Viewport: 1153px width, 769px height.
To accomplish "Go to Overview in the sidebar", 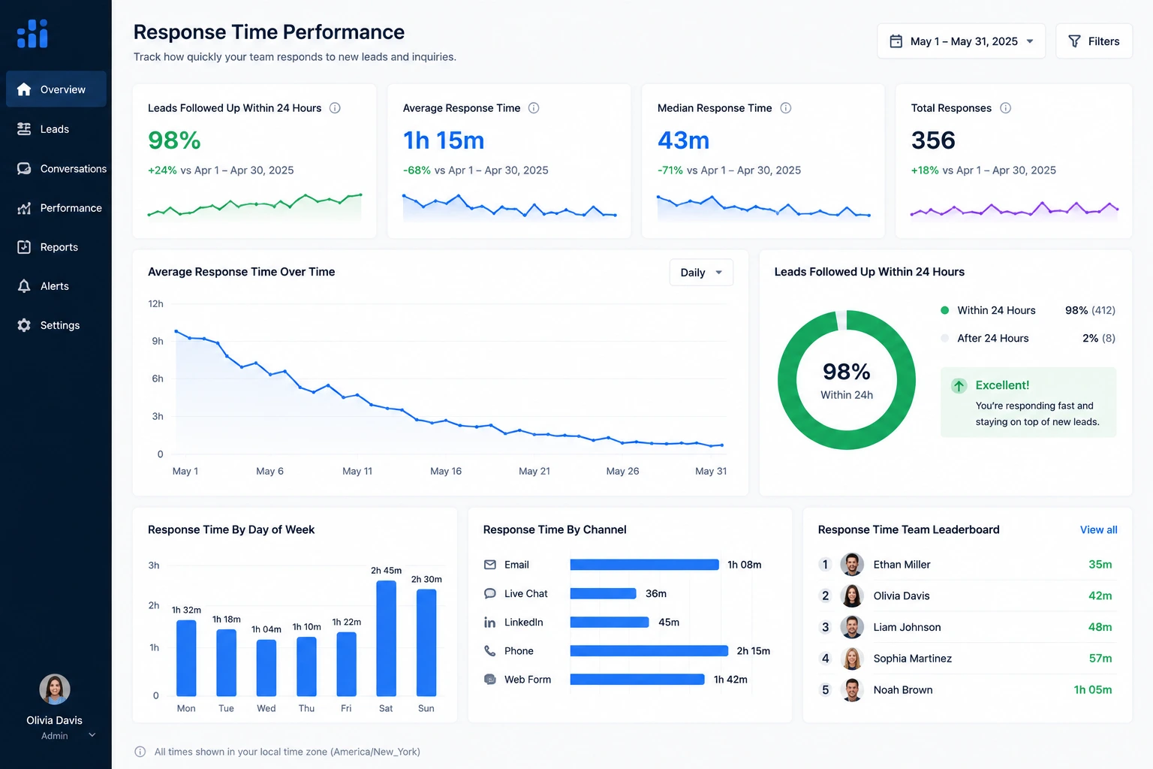I will tap(56, 89).
